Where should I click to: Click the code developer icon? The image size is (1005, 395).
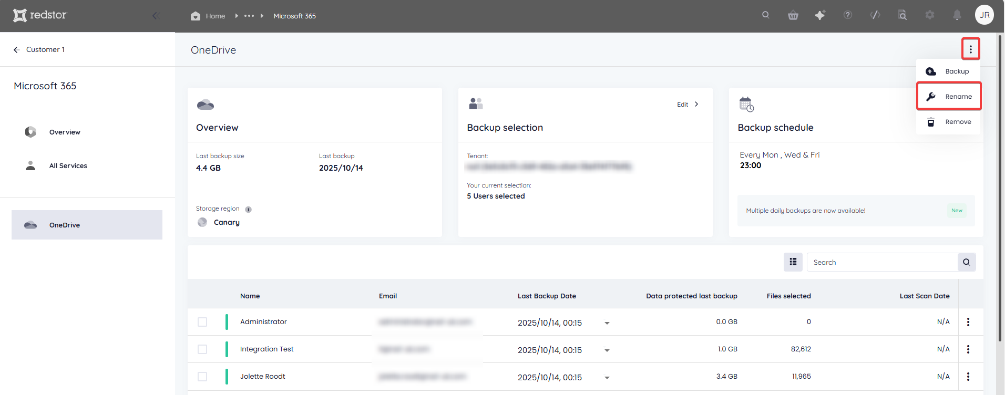(875, 15)
